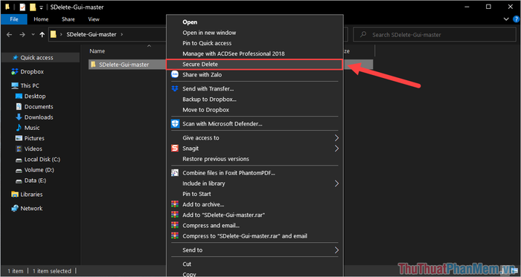Select Downloads in the navigation pane

point(39,117)
